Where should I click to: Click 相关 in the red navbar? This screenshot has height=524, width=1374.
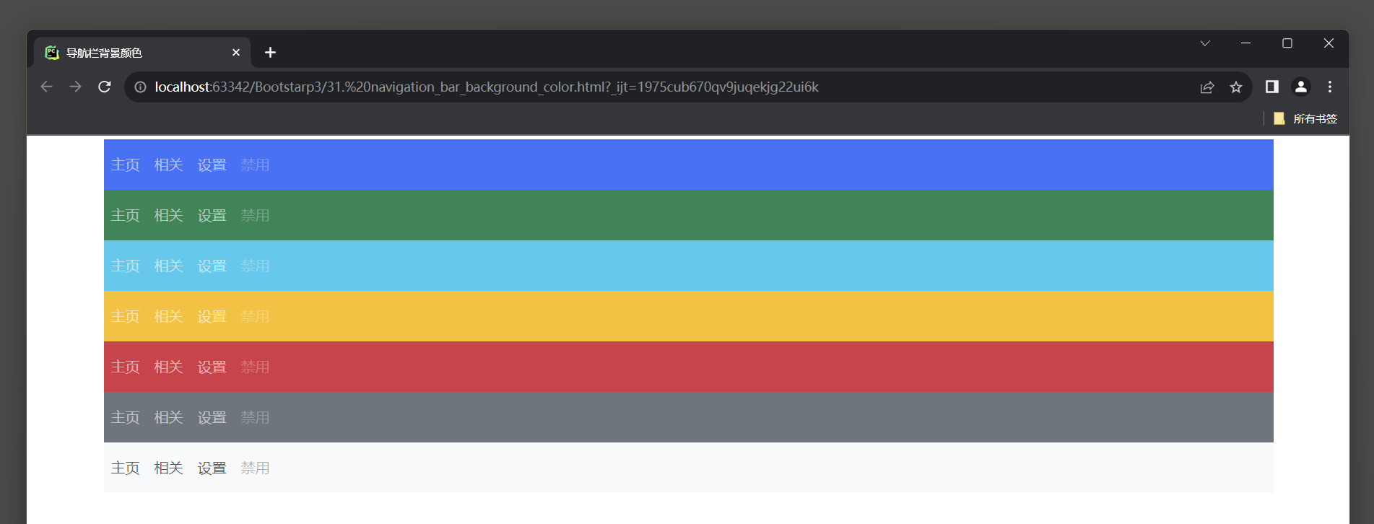click(169, 367)
